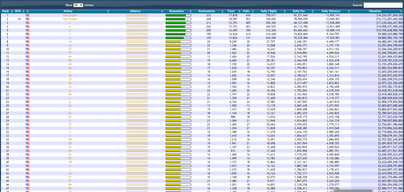This screenshot has width=404, height=192.
Task: Click reputation bar for airline 27
Action: (x=178, y=181)
